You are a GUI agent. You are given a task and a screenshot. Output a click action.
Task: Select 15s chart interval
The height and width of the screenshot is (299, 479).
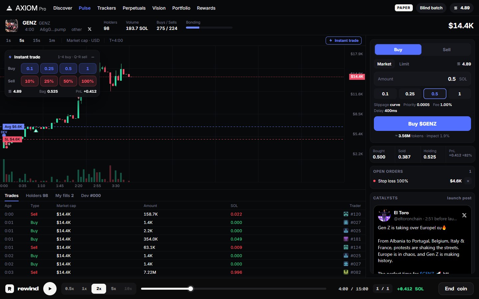(x=37, y=41)
